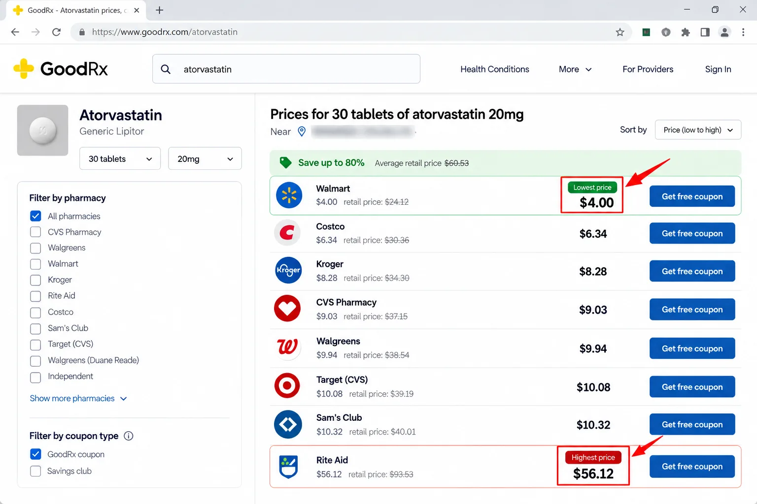Click the GoodRx yellow plus logo
Viewport: 757px width, 504px height.
tap(24, 69)
